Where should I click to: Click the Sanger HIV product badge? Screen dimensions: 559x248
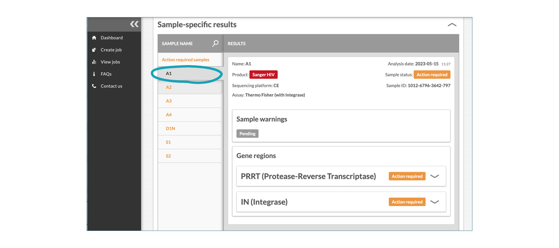coord(264,75)
